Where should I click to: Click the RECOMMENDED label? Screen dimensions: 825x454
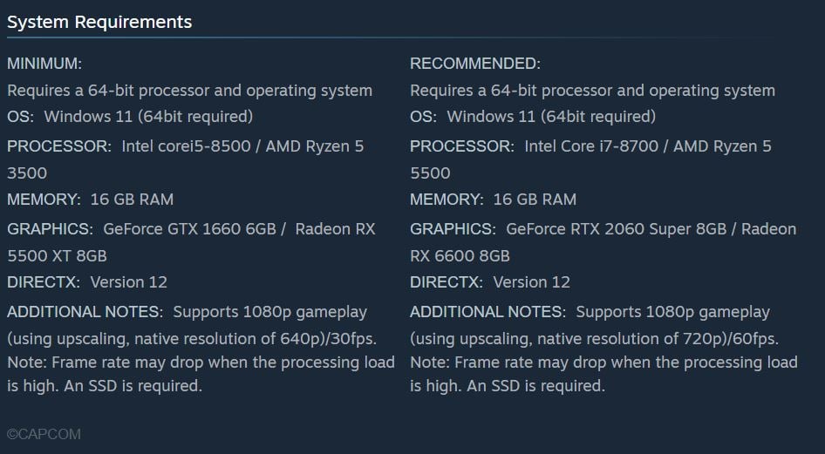click(x=475, y=64)
